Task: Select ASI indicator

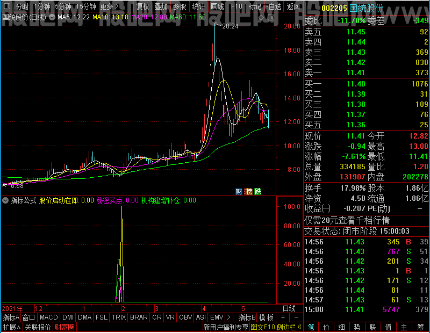Action: point(200,317)
